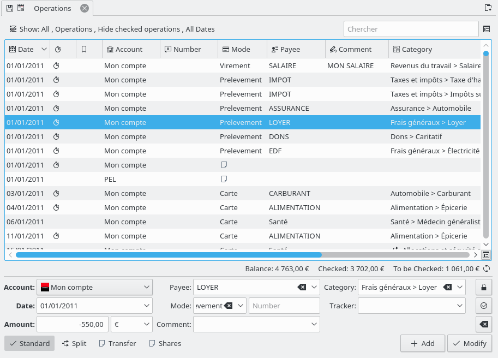Click the Balance: 4 763,00 € text
The height and width of the screenshot is (358, 498).
(x=277, y=268)
